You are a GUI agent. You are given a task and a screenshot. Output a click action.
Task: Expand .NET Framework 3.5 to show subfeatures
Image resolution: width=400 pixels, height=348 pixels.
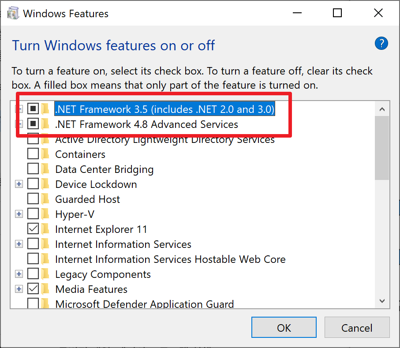point(19,109)
